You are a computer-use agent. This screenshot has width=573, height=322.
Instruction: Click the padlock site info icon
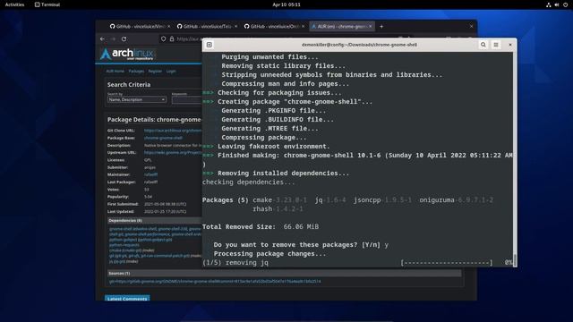pyautogui.click(x=172, y=38)
